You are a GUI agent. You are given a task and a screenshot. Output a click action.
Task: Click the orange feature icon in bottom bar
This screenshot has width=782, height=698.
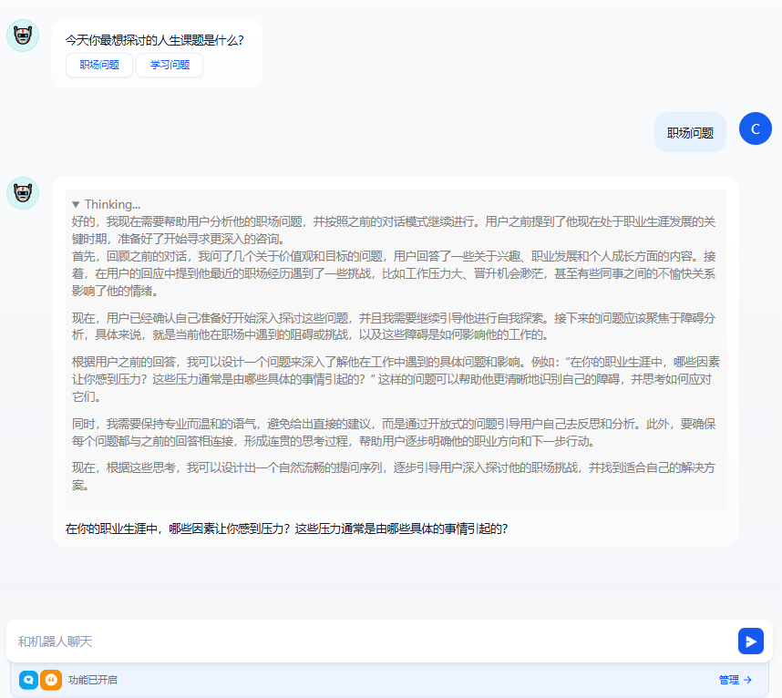(x=51, y=680)
